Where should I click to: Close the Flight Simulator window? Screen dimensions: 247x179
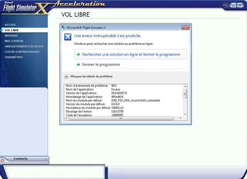(240, 5)
